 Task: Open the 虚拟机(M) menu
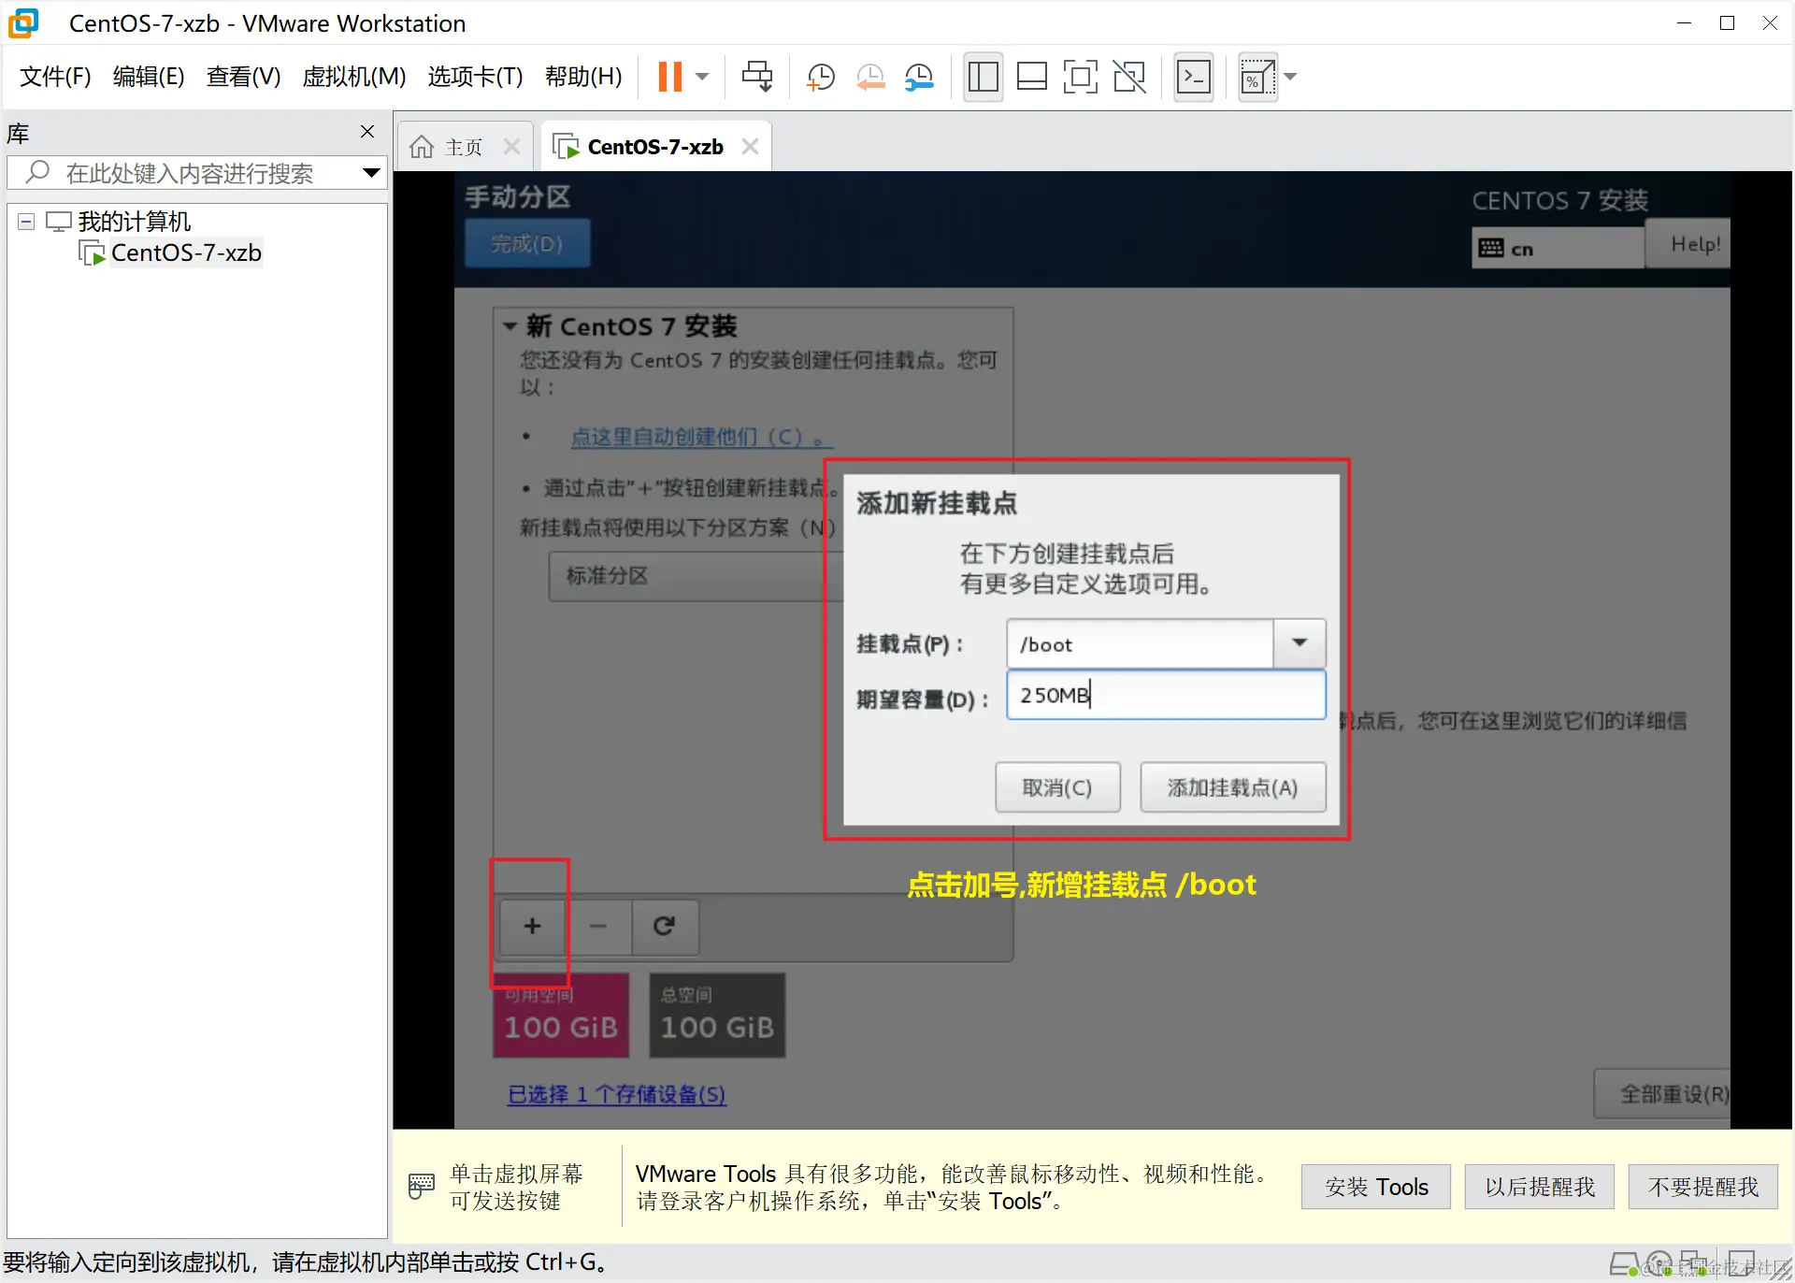[354, 77]
